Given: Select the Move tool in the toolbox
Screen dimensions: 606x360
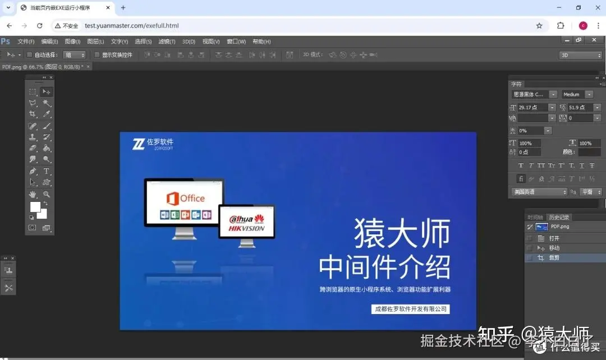Looking at the screenshot, I should (x=47, y=92).
